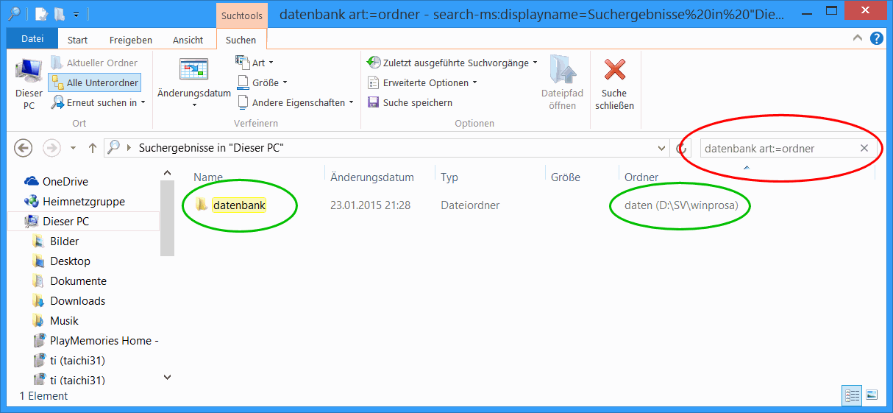Click the Suche schließen red X icon
This screenshot has width=893, height=413.
point(614,71)
